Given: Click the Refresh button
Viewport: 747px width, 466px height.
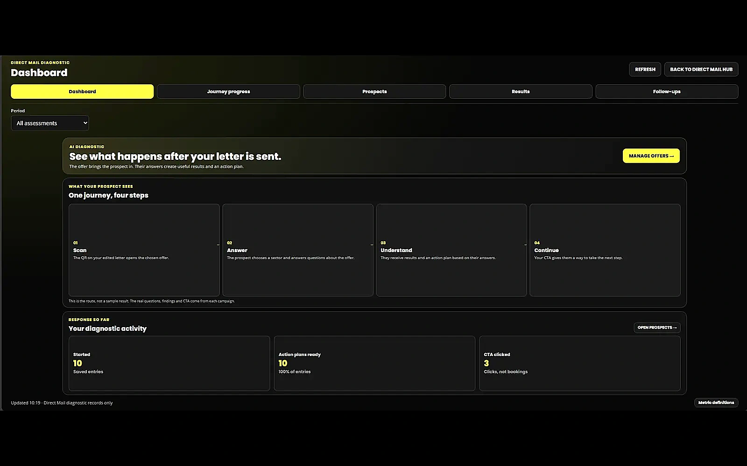Looking at the screenshot, I should pos(645,69).
